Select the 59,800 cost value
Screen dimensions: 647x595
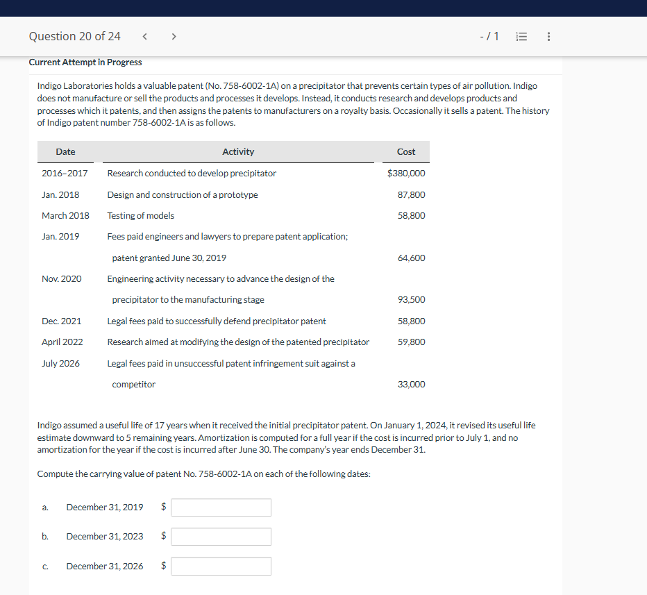click(412, 342)
